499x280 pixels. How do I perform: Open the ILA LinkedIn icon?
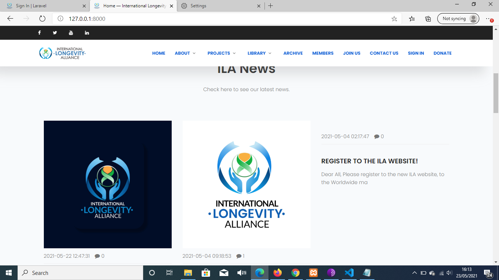pyautogui.click(x=87, y=33)
